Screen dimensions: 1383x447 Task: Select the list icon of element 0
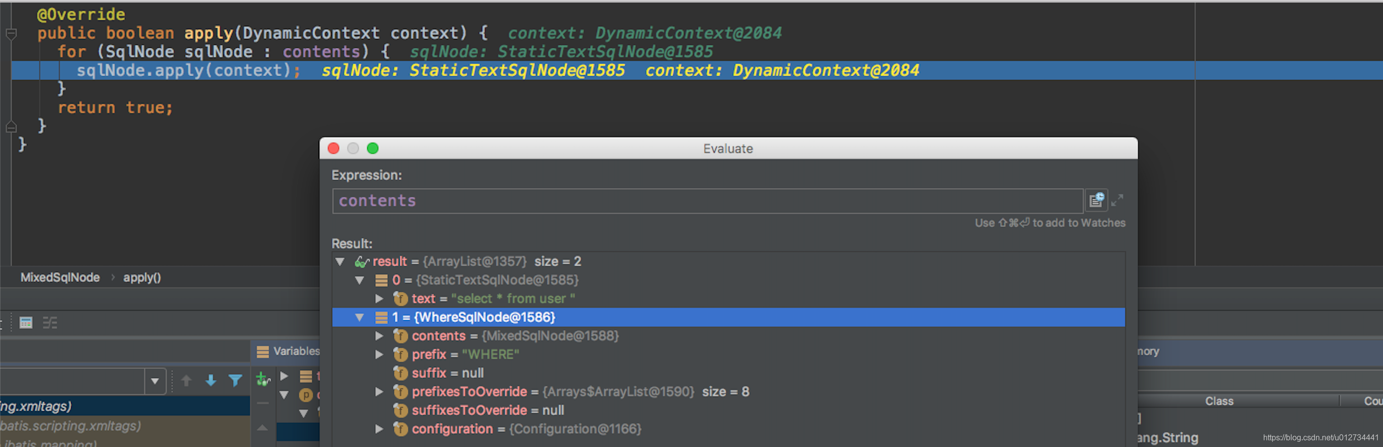click(381, 280)
